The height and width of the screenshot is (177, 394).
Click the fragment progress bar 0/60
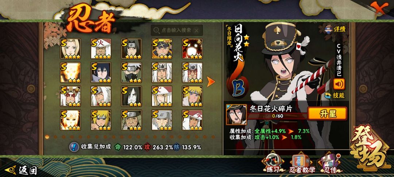277,116
